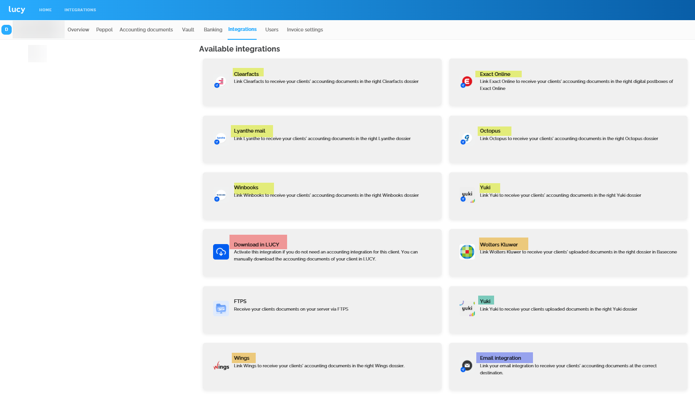The width and height of the screenshot is (695, 394).
Task: Click the lucy logo
Action: coord(17,9)
